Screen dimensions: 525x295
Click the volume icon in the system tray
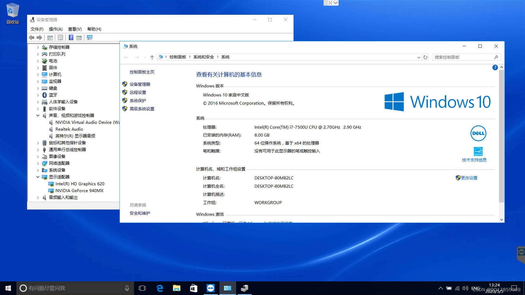coord(465,288)
